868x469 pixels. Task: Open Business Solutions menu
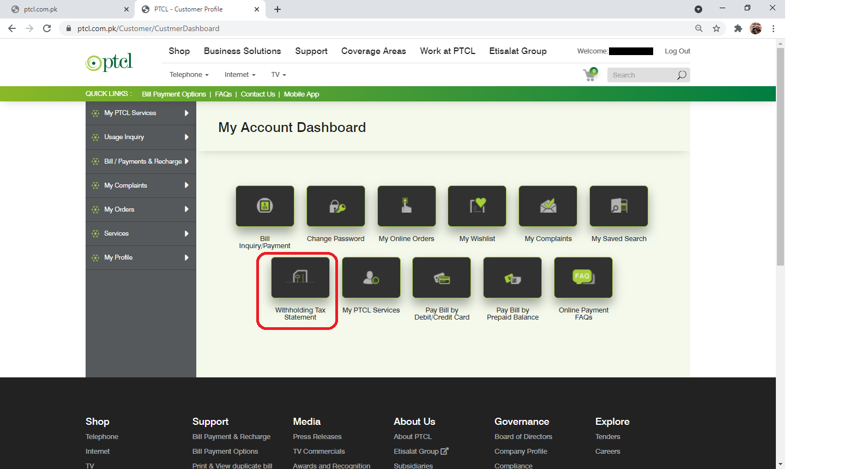[243, 51]
